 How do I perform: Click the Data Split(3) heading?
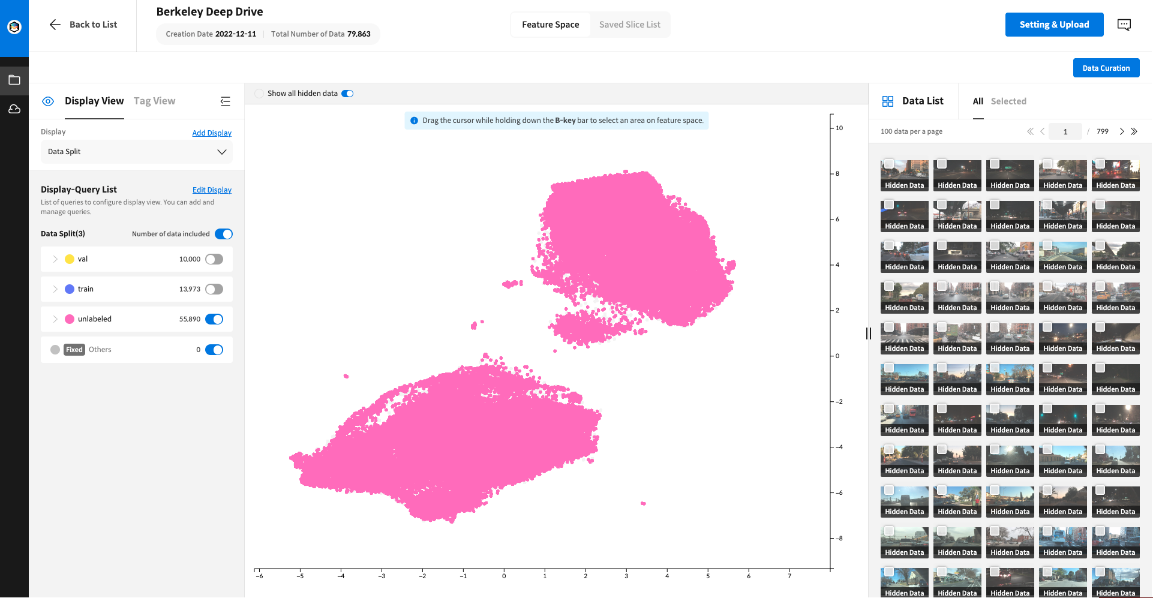63,234
